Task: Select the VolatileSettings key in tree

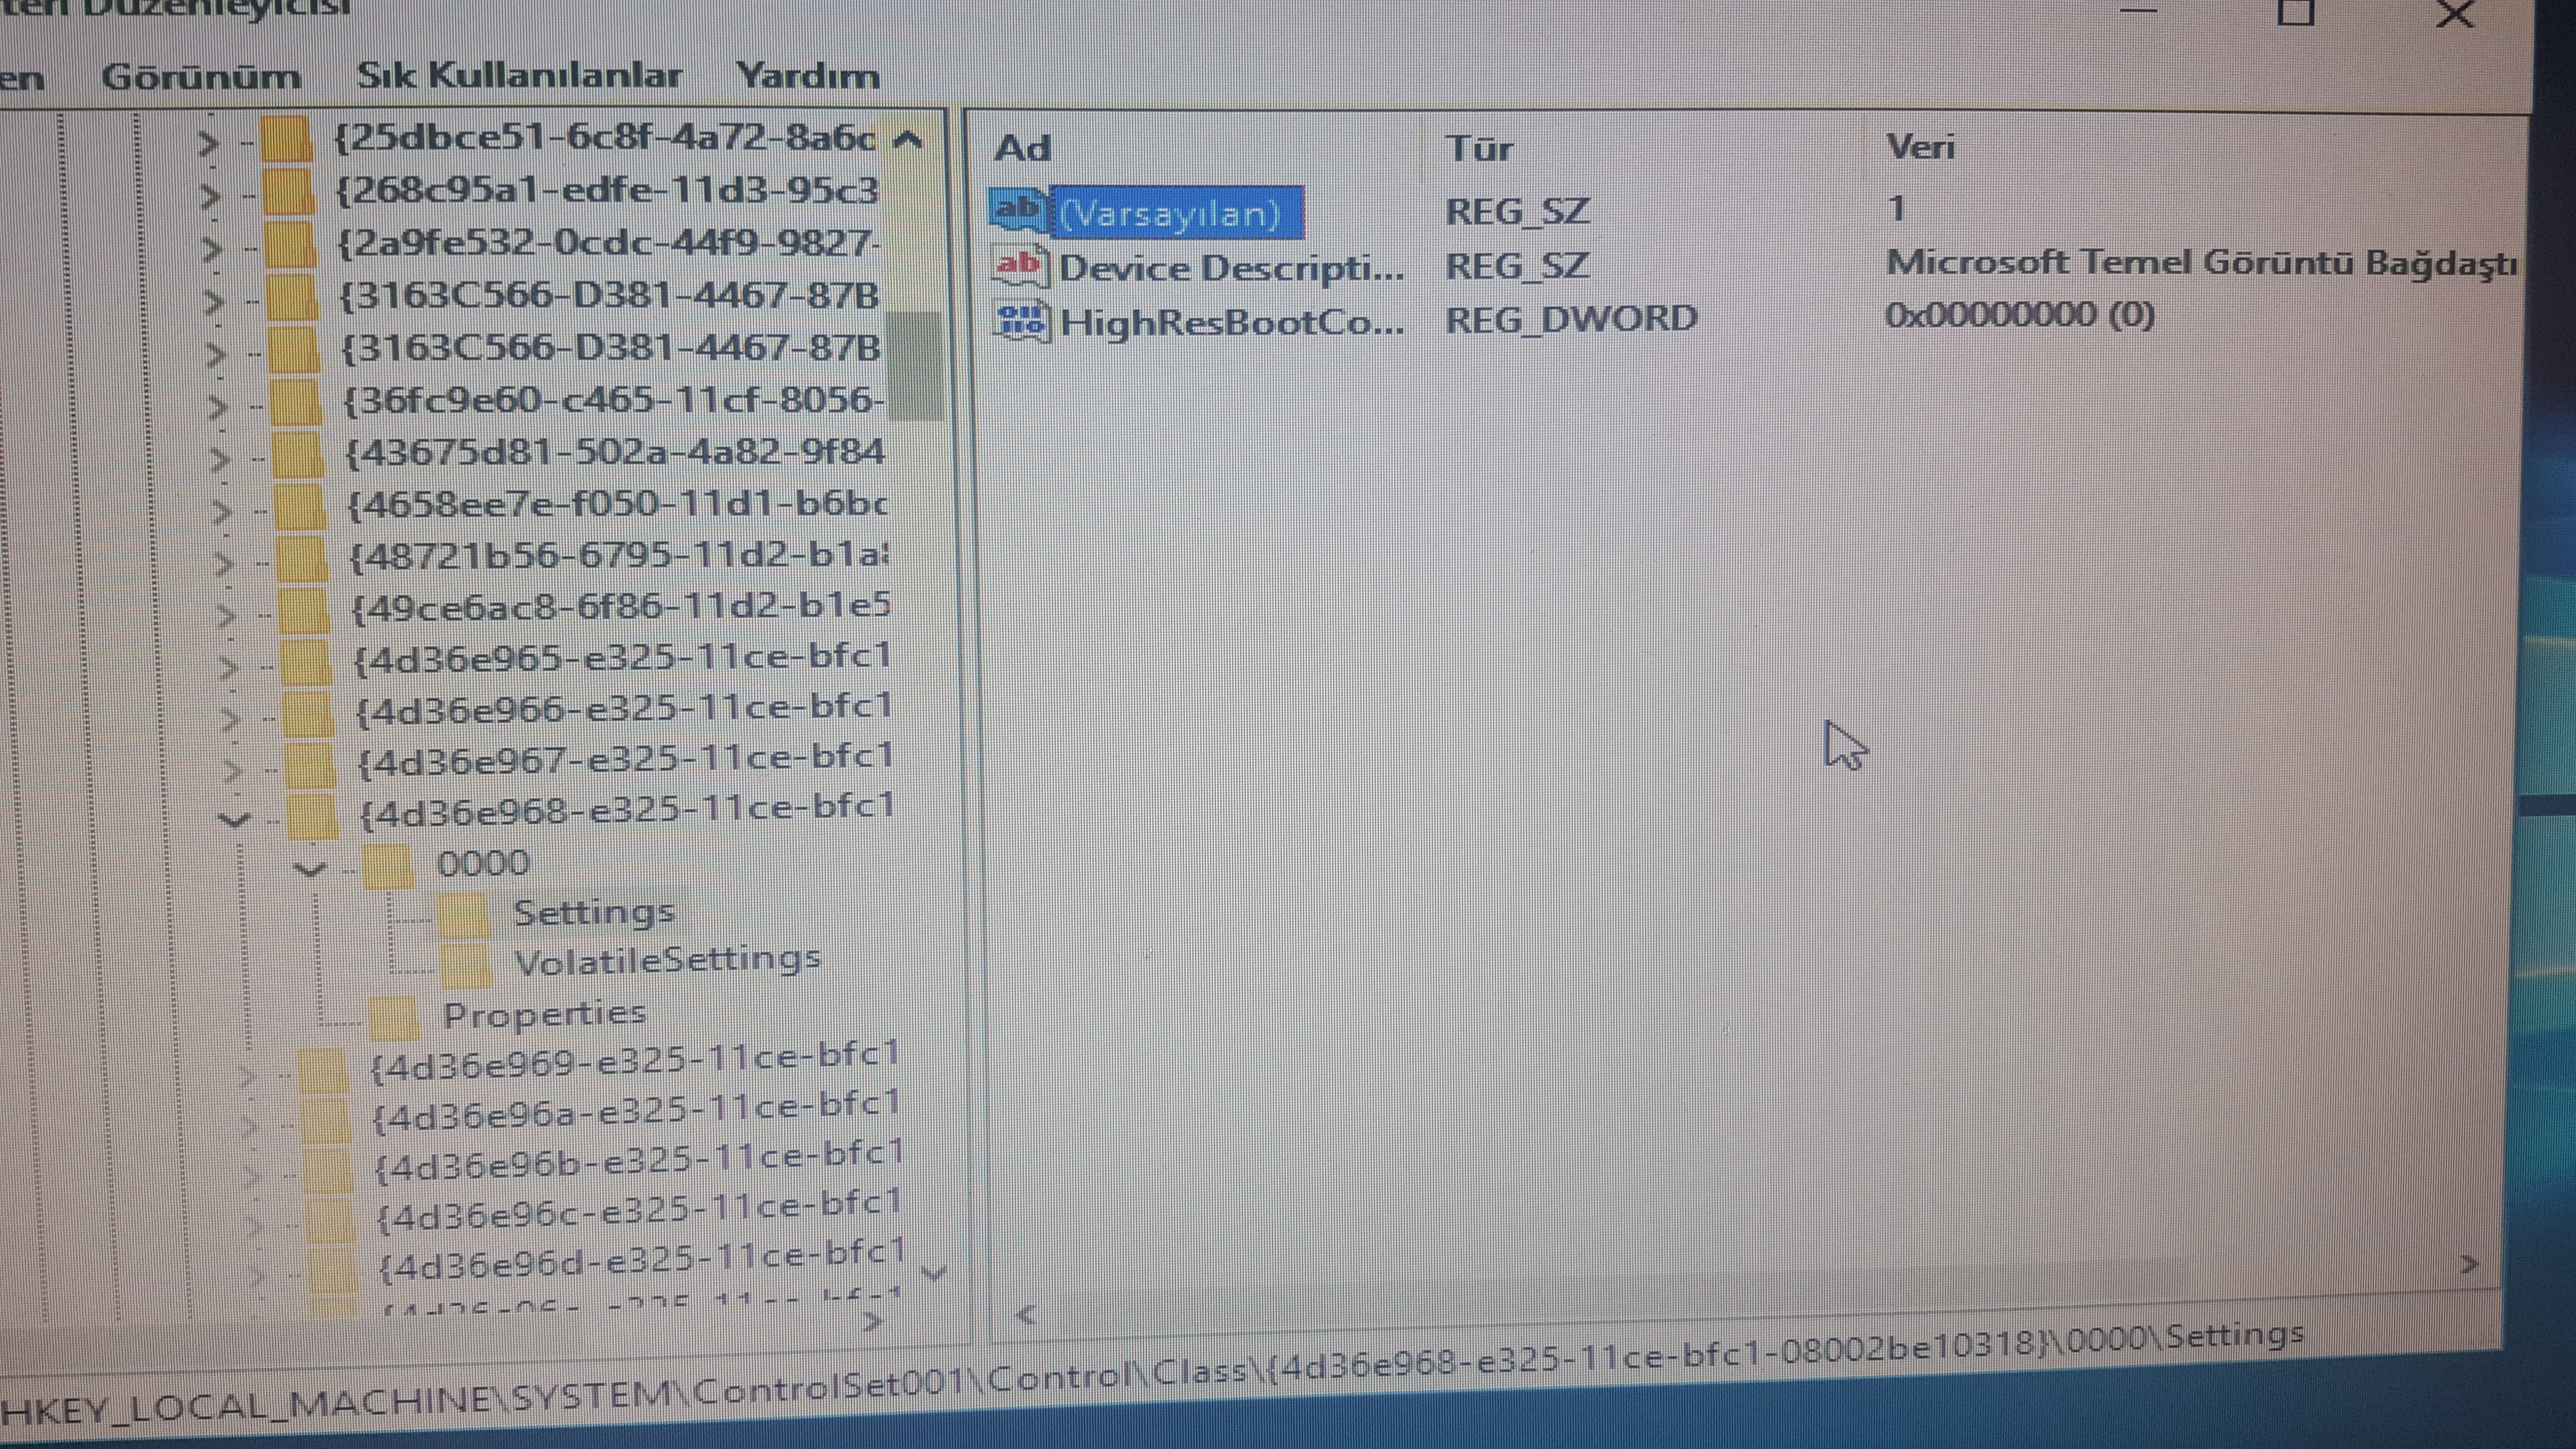Action: coord(667,961)
